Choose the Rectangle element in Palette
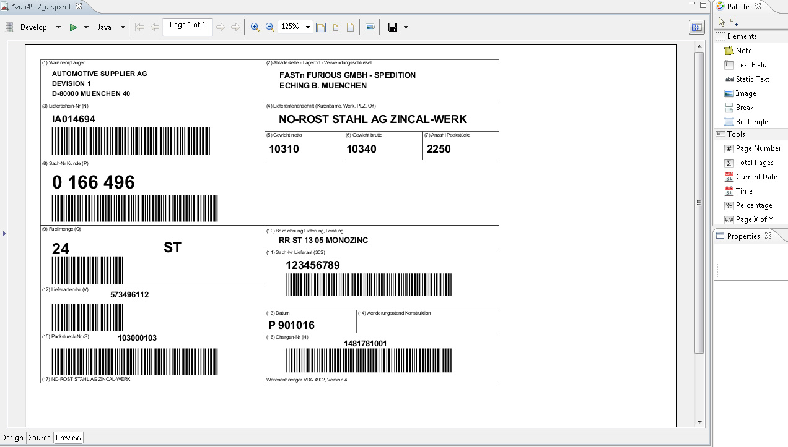Screen dimensions: 788x447 click(751, 122)
